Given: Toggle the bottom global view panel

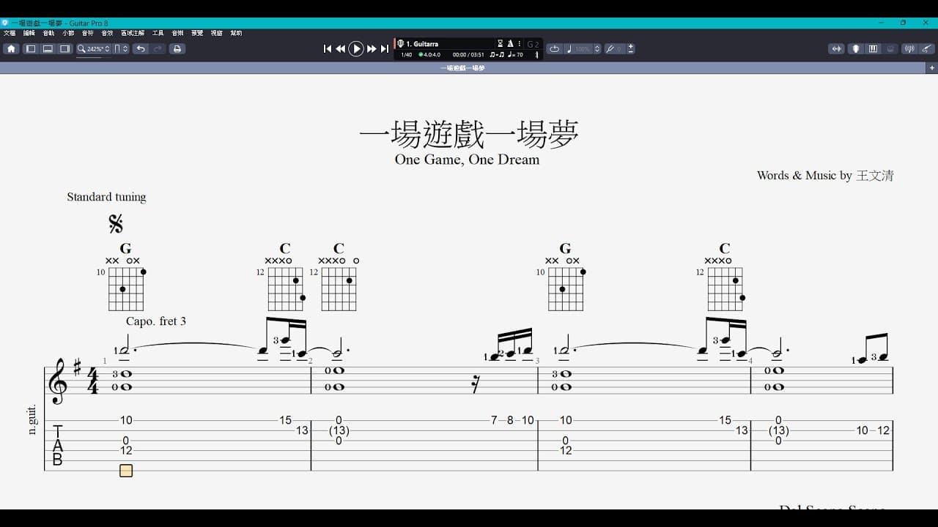Looking at the screenshot, I should [x=48, y=49].
